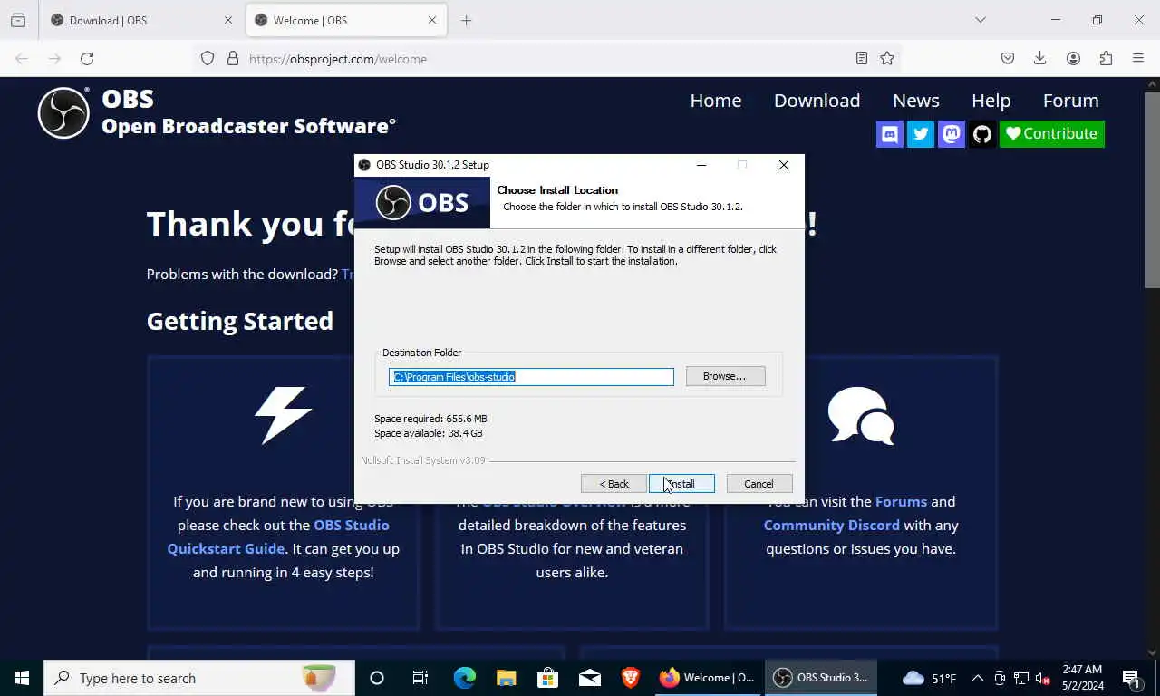
Task: Open the Firefox account icon
Action: click(1073, 59)
